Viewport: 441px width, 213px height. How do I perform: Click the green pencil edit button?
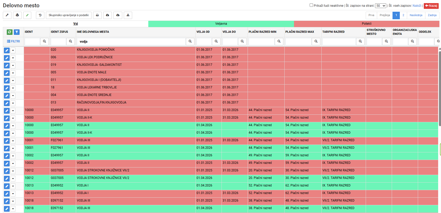click(x=27, y=15)
